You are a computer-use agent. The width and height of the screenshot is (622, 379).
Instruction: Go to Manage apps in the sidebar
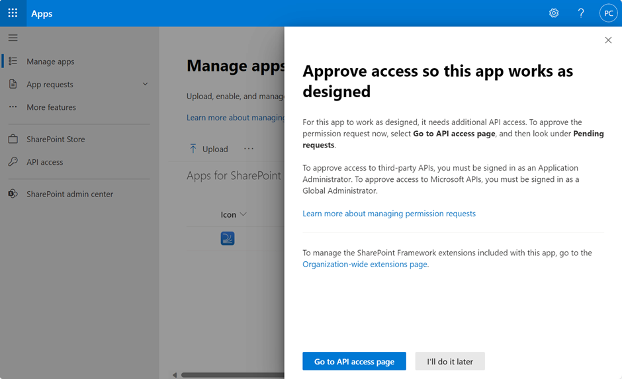[50, 62]
